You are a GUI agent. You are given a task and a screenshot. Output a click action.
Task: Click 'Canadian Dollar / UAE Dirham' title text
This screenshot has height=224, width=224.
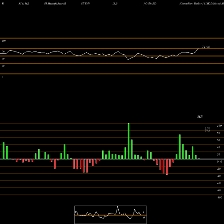[x=200, y=4]
